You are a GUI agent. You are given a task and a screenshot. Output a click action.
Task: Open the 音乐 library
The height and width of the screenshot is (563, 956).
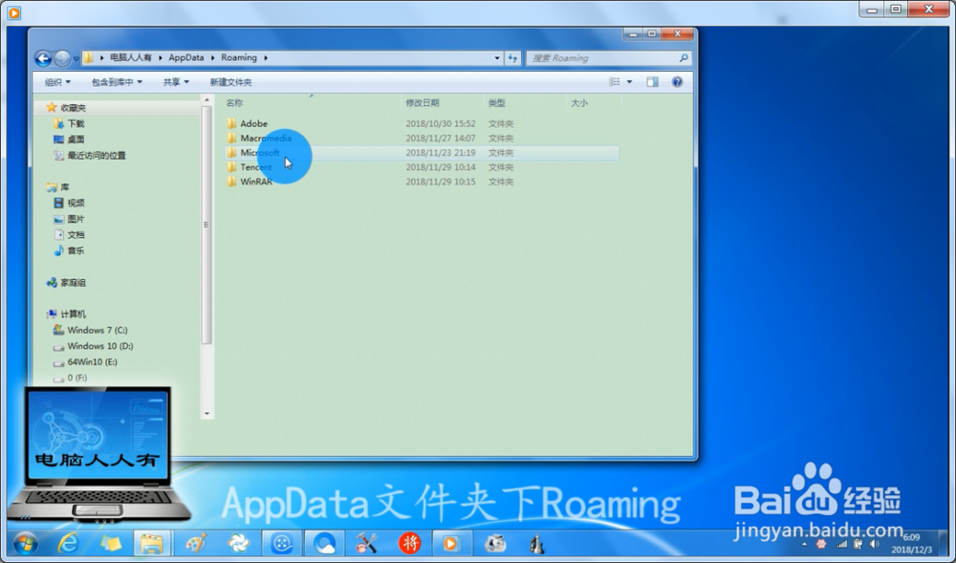point(76,250)
